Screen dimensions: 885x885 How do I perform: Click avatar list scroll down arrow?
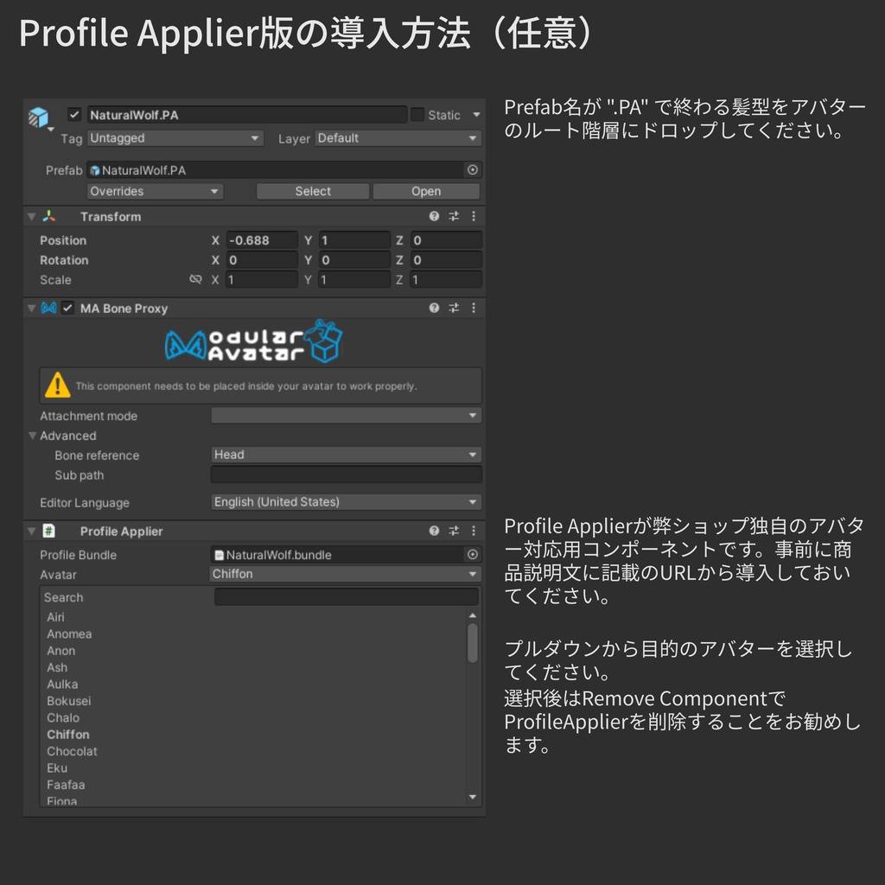(473, 797)
